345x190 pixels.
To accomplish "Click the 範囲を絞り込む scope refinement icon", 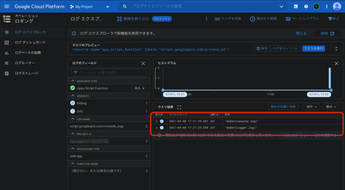I will pos(119,19).
